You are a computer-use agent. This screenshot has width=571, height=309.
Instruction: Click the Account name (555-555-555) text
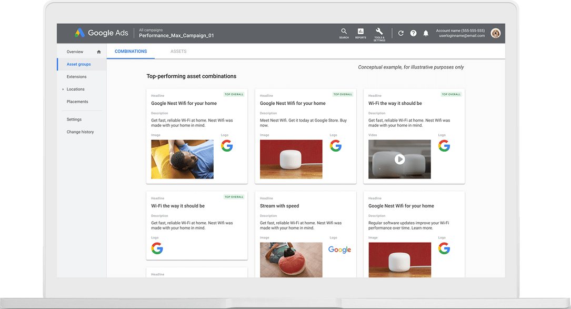coord(460,31)
